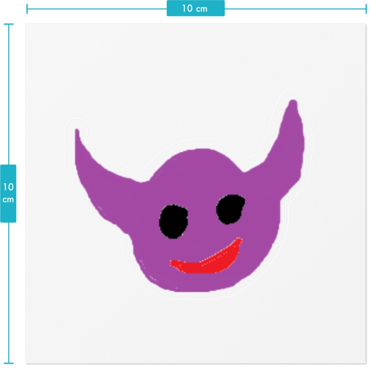Click the purple devil face sticker

tap(190, 196)
